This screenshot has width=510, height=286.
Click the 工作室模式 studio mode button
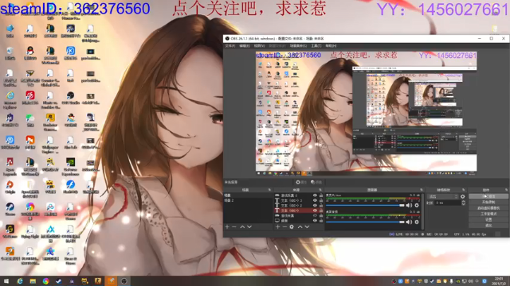tap(488, 214)
